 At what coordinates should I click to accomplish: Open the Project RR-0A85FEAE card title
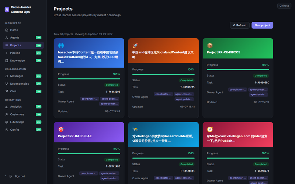[x=75, y=136]
